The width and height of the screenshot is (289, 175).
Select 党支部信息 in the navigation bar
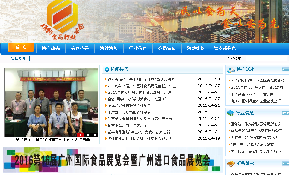(225, 49)
